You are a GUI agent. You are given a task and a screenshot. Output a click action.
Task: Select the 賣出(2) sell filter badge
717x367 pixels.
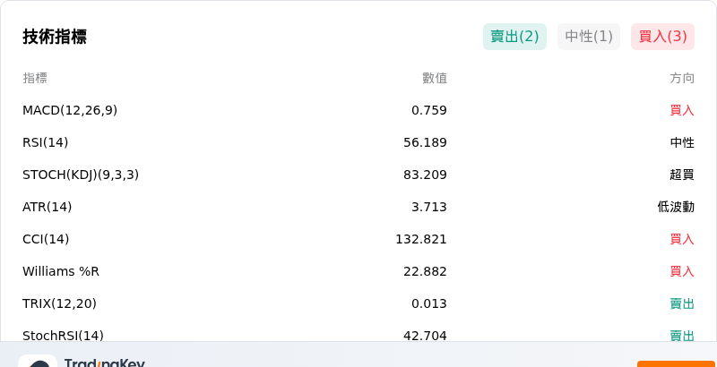[514, 37]
